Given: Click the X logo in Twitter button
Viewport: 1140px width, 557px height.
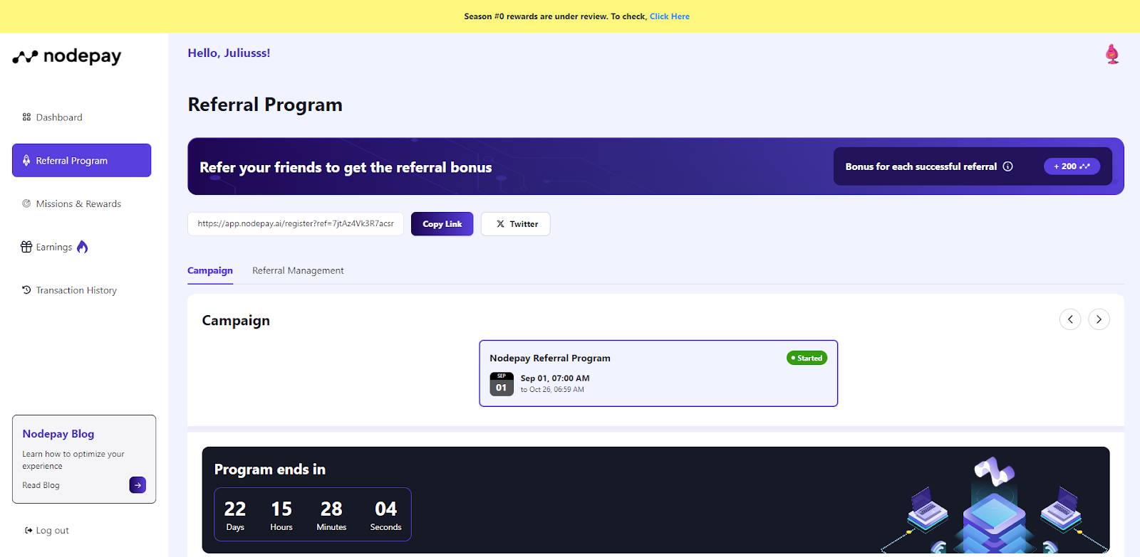Looking at the screenshot, I should pyautogui.click(x=501, y=224).
